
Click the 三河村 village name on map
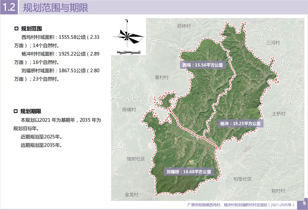tap(272, 43)
